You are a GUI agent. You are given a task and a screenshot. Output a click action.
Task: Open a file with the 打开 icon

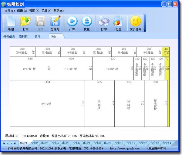pos(26,23)
